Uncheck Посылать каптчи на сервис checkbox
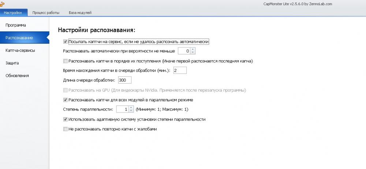The height and width of the screenshot is (169, 366). tap(66, 42)
